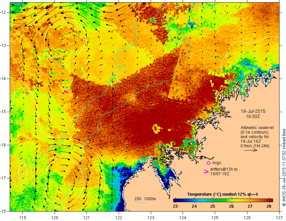Click longitude axis label 121
Viewport: 286px width, 221px height.
click(87, 217)
